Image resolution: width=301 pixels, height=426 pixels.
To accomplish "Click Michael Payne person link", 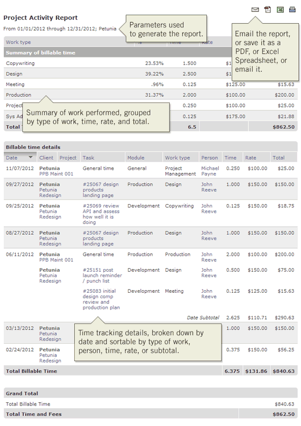I will click(x=210, y=171).
